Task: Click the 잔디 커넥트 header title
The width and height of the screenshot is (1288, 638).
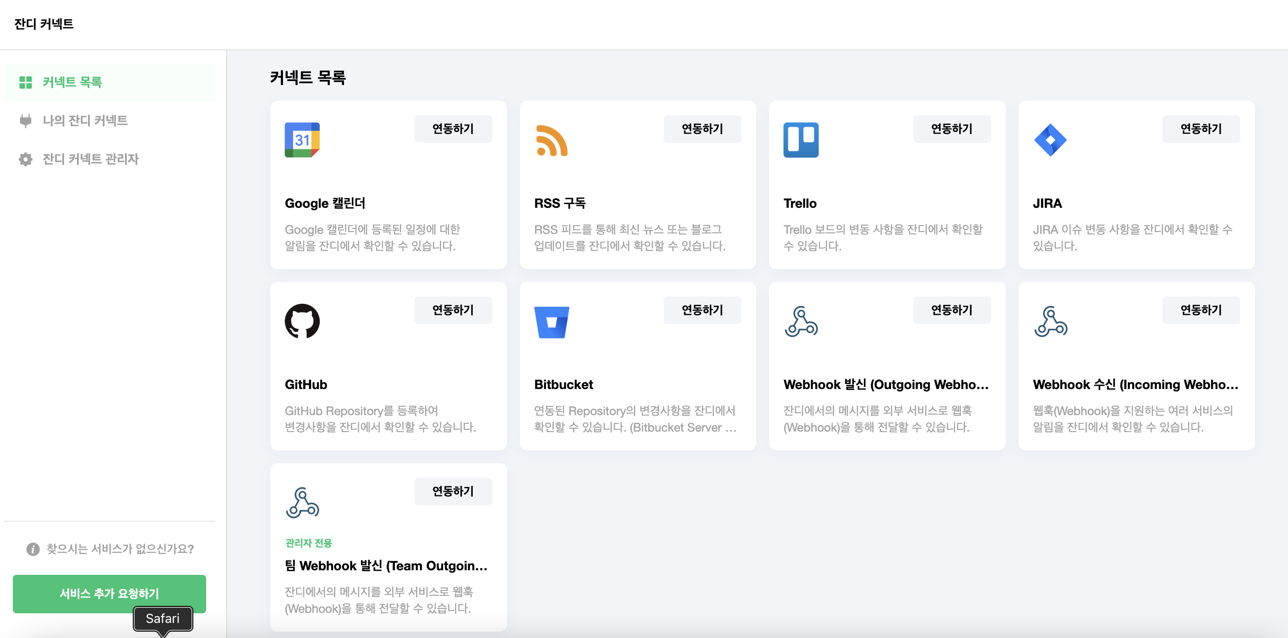Action: (44, 24)
